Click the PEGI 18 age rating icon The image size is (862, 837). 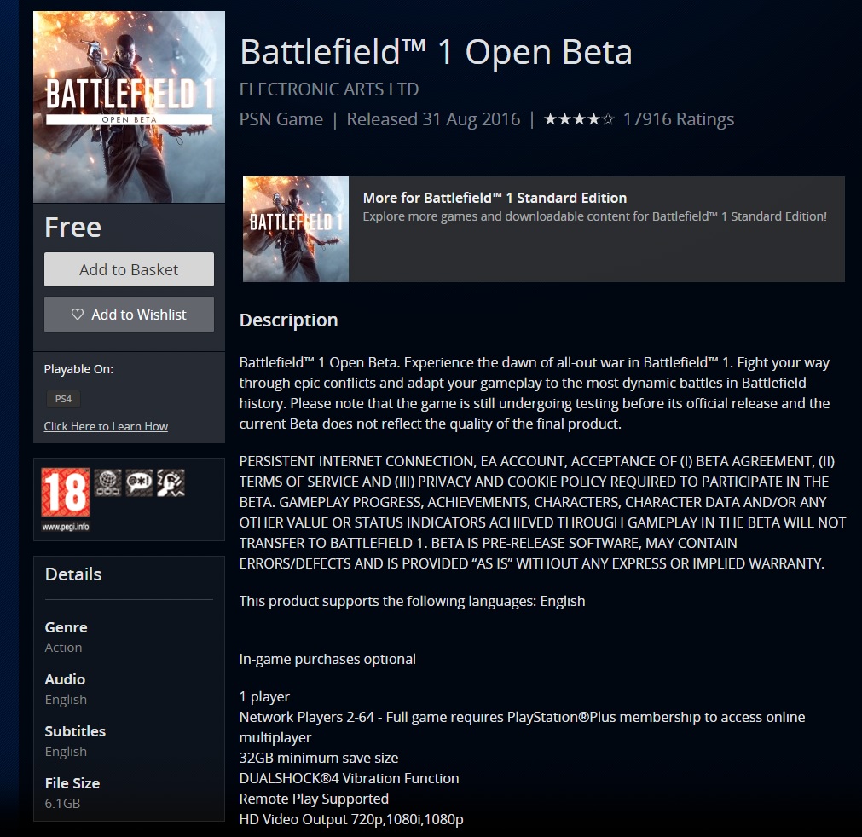pyautogui.click(x=66, y=492)
